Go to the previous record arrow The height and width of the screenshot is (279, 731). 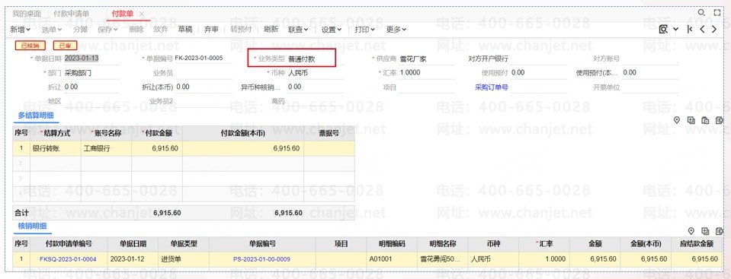pos(702,30)
